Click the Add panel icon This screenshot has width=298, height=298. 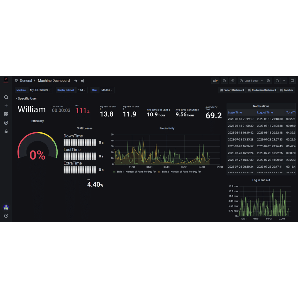pos(215,81)
